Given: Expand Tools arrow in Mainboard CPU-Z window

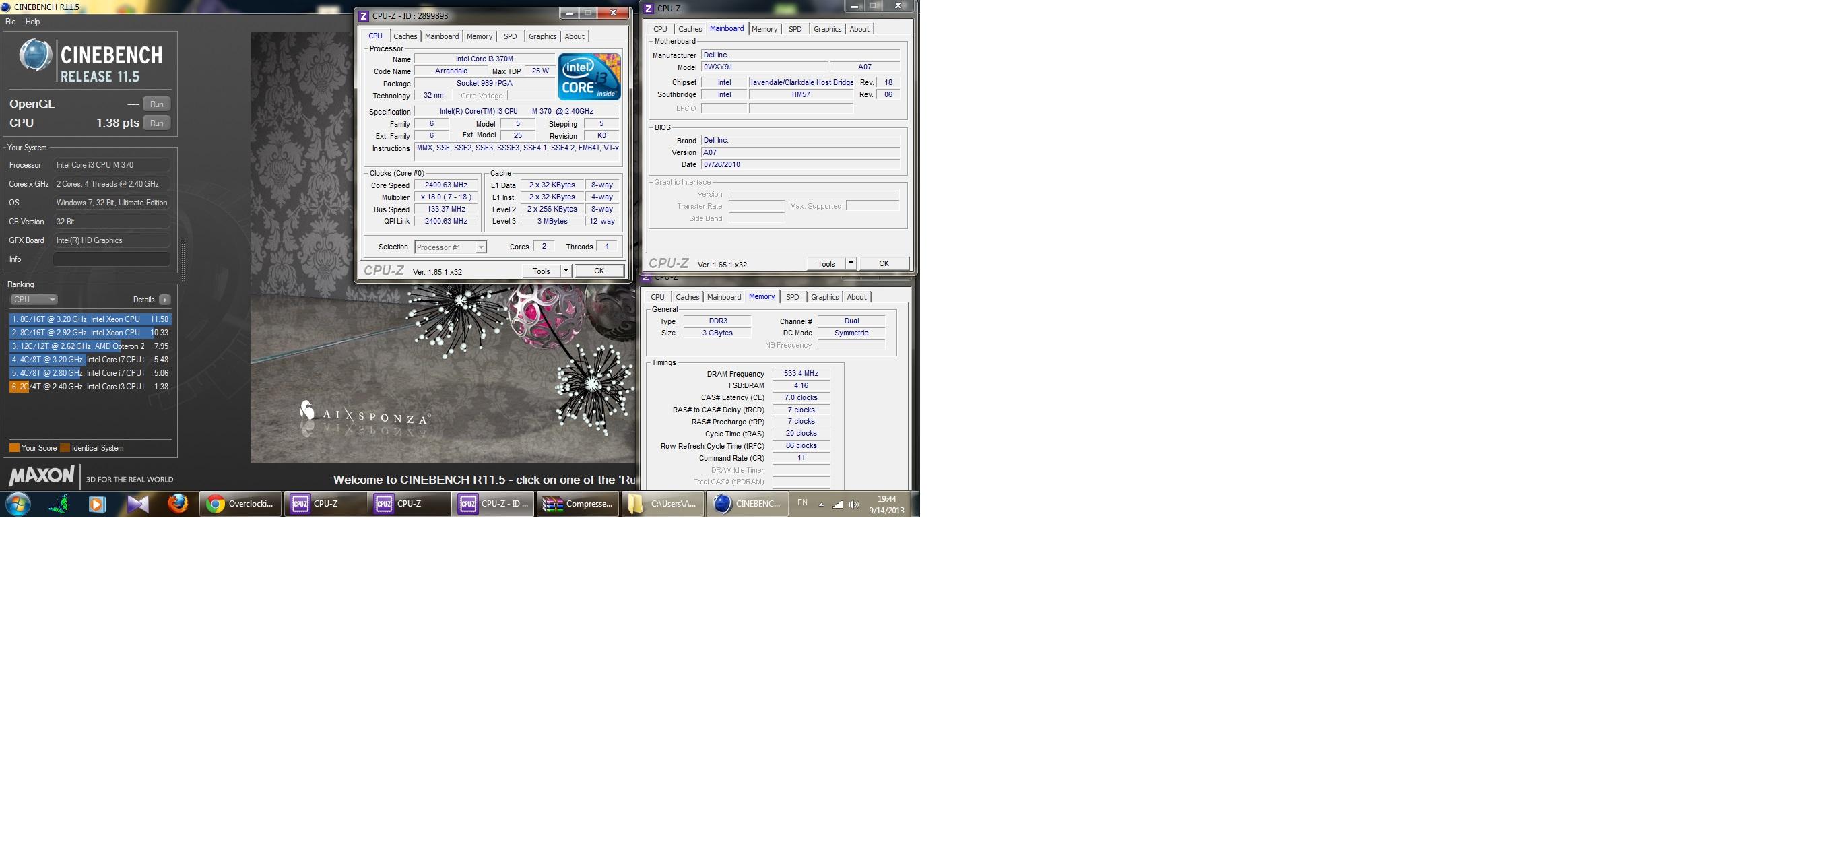Looking at the screenshot, I should (851, 264).
